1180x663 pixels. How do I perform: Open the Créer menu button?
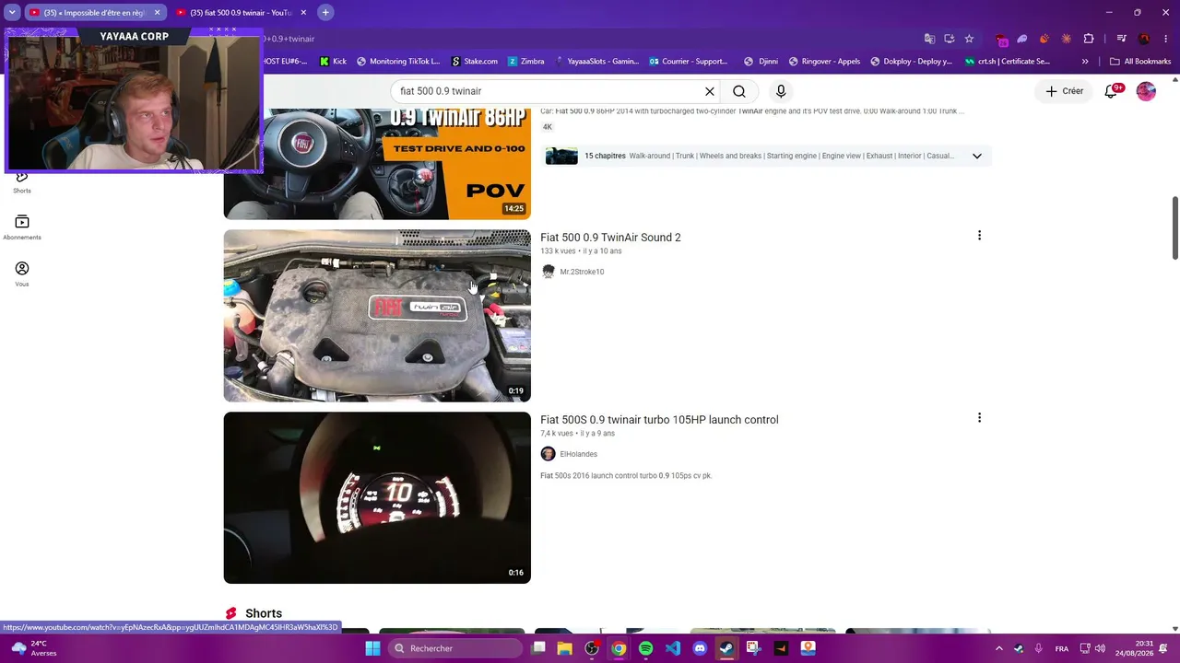pyautogui.click(x=1064, y=91)
